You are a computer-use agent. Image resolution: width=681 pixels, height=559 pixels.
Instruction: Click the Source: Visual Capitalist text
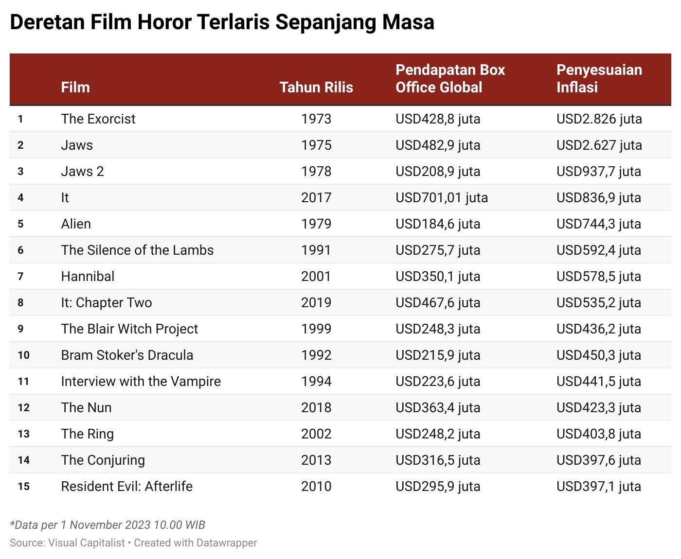(67, 543)
